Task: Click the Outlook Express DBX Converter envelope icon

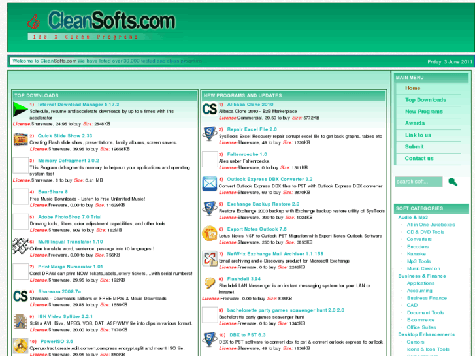Action: [x=210, y=184]
